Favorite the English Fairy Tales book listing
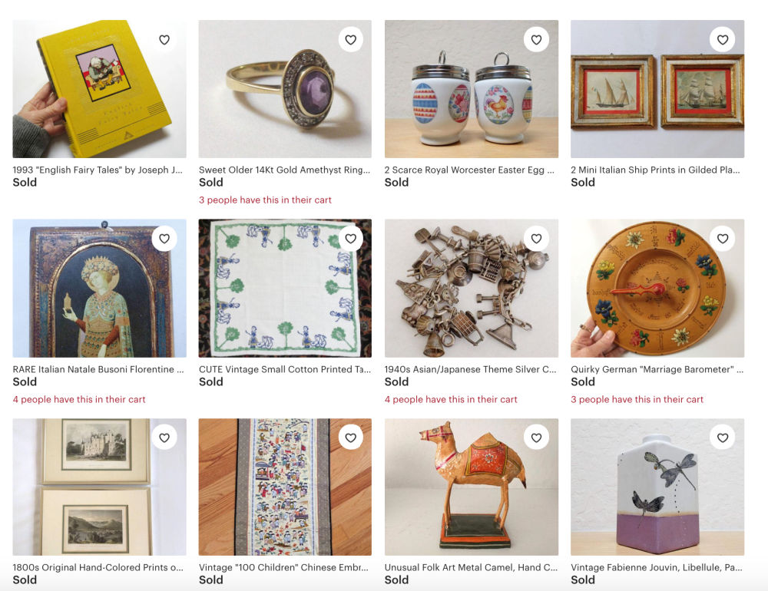The width and height of the screenshot is (768, 591). tap(164, 40)
